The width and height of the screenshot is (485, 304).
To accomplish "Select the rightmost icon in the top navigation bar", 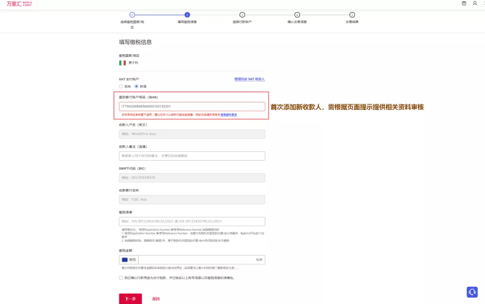I will 483,4.
